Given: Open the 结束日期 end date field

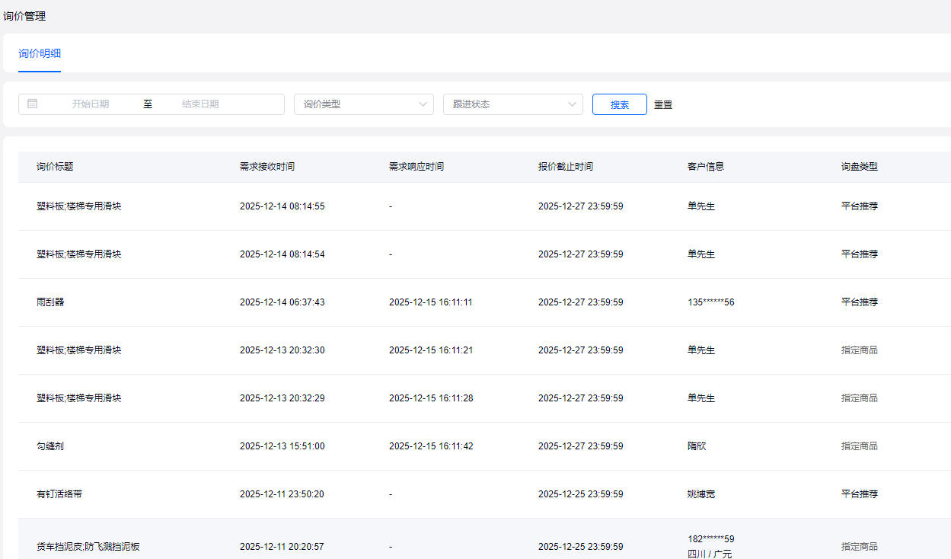Looking at the screenshot, I should [200, 104].
